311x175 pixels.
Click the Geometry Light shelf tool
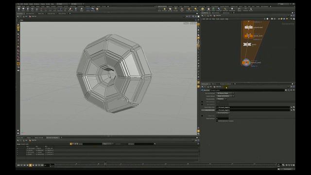click(182, 9)
